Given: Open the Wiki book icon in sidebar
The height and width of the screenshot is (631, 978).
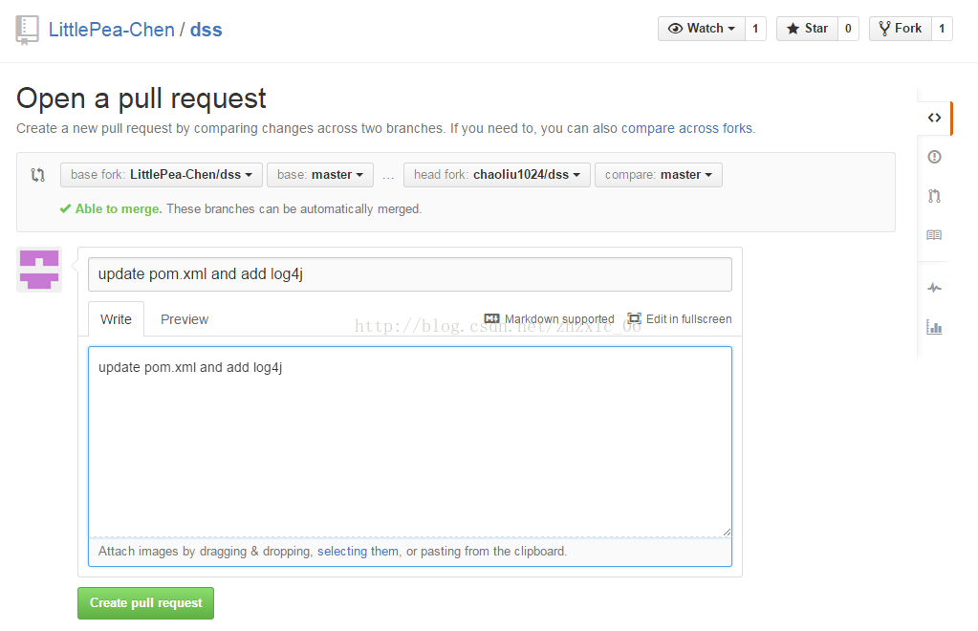Looking at the screenshot, I should pyautogui.click(x=934, y=235).
